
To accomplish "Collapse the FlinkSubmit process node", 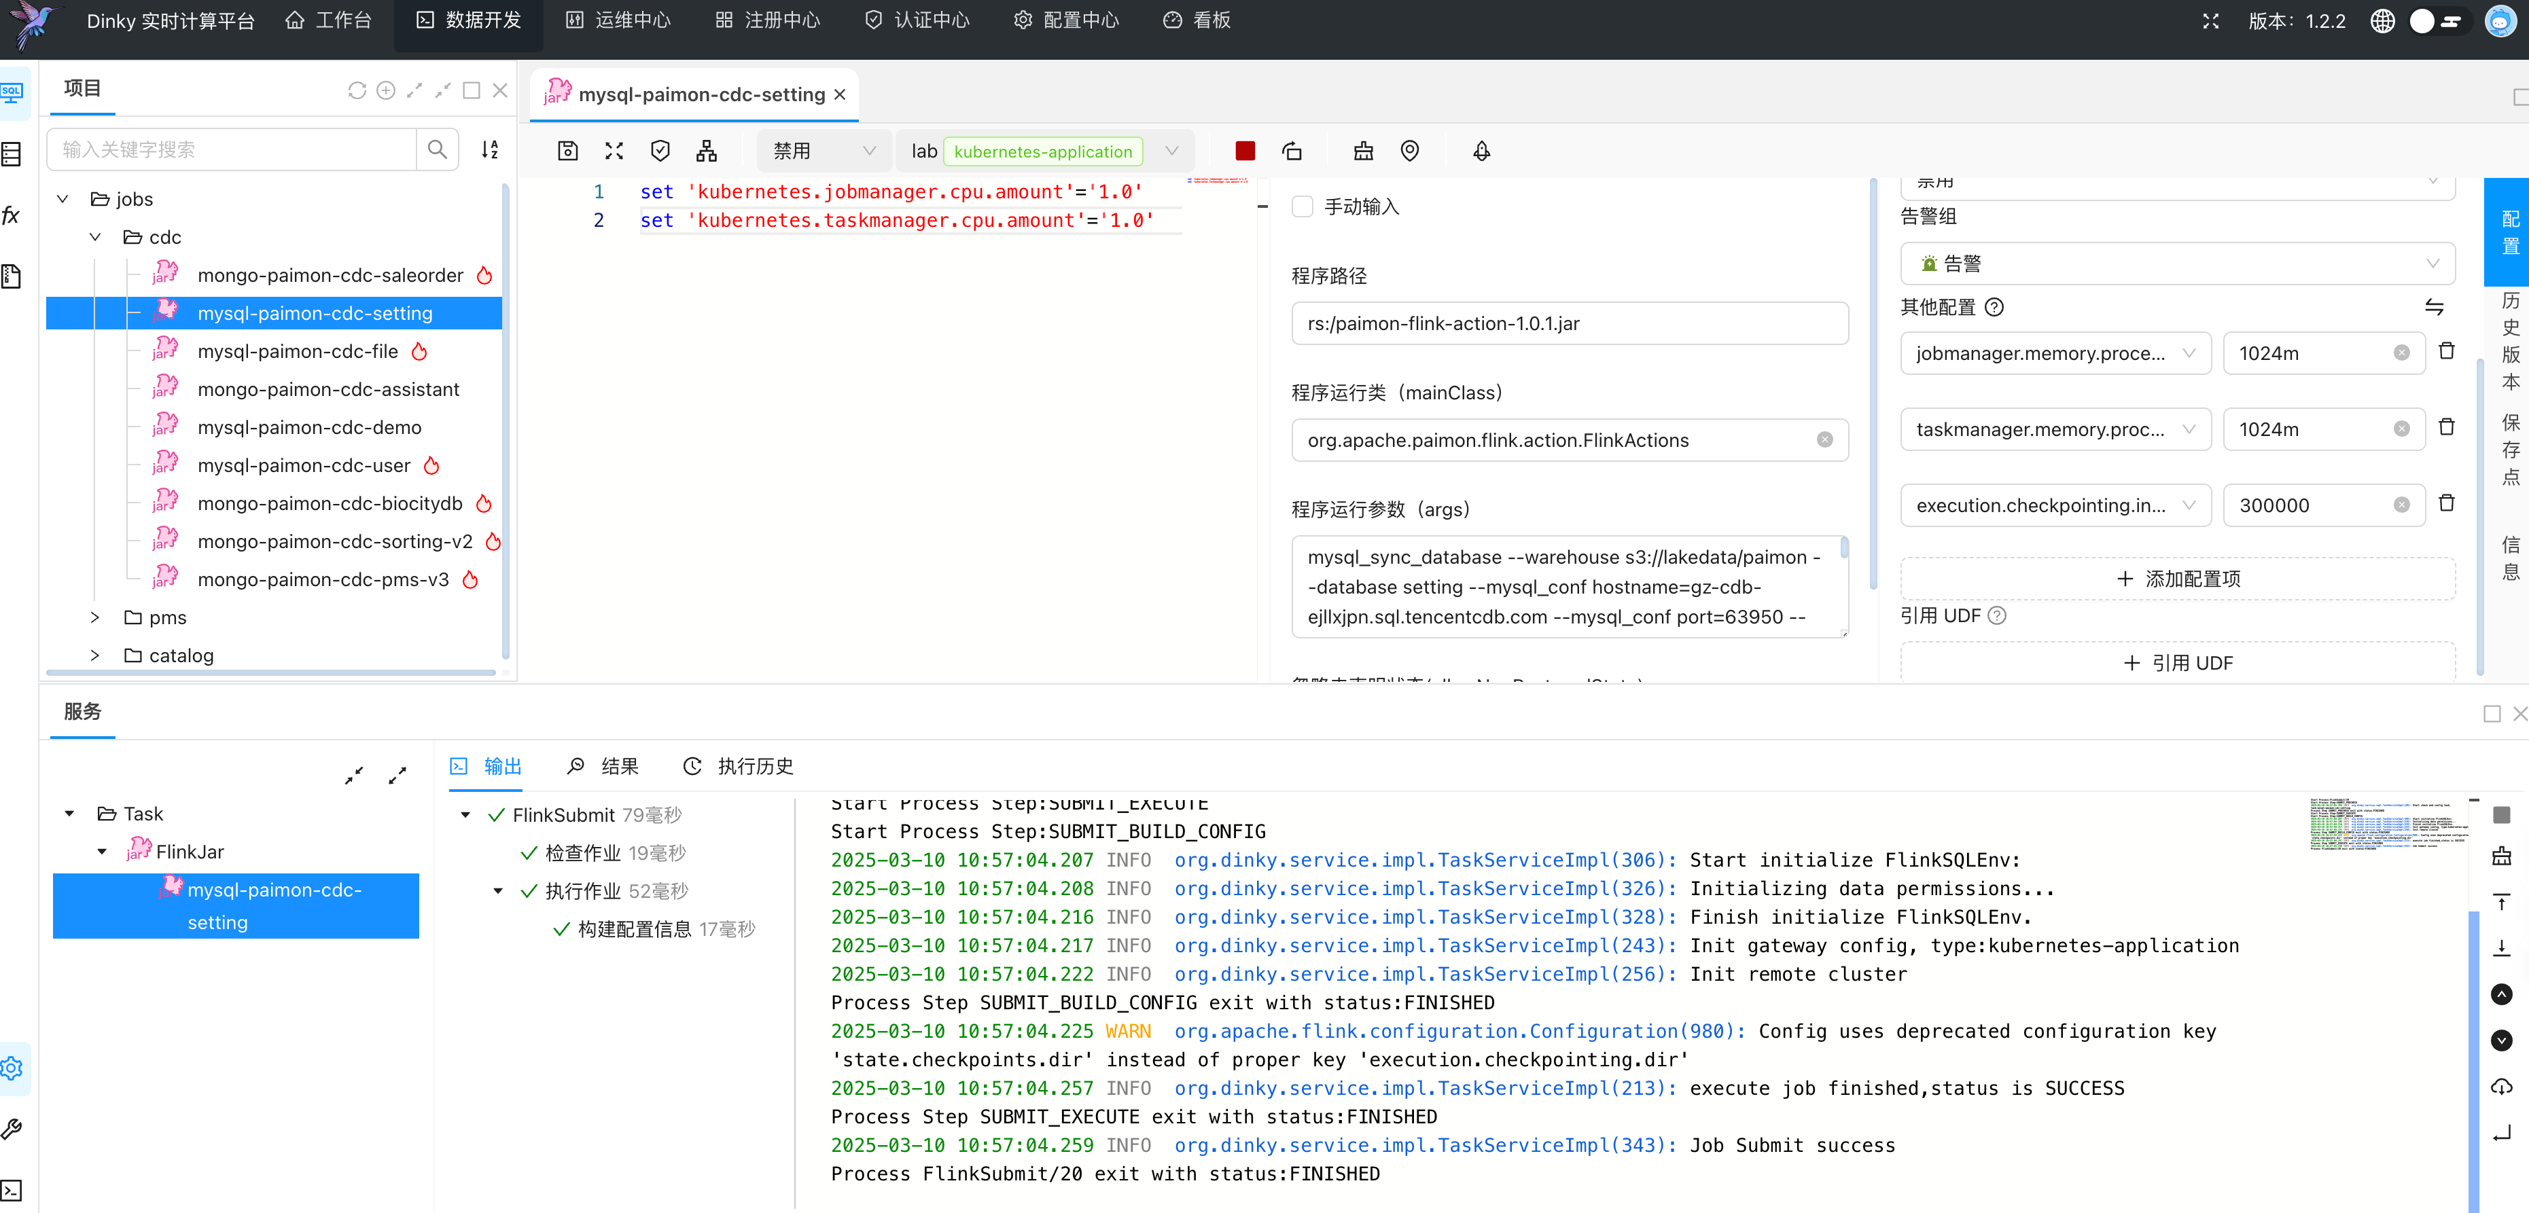I will (465, 814).
